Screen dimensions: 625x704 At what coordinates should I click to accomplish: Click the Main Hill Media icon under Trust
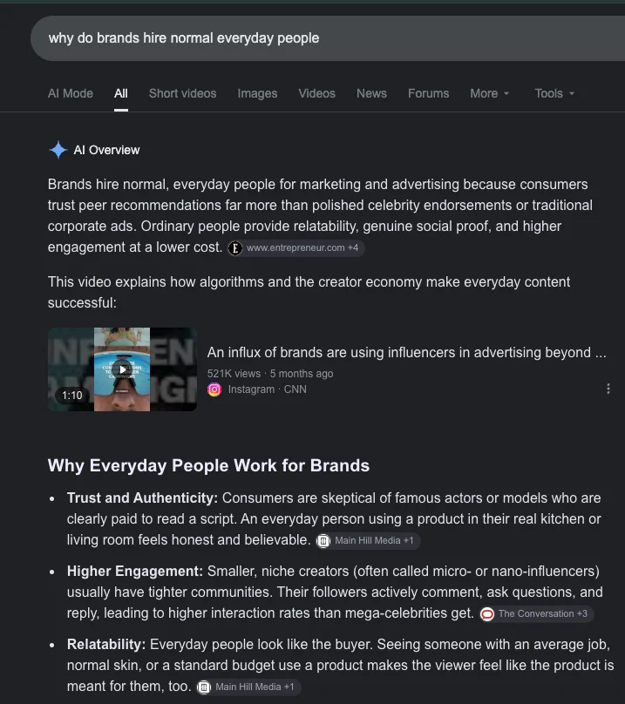coord(323,540)
